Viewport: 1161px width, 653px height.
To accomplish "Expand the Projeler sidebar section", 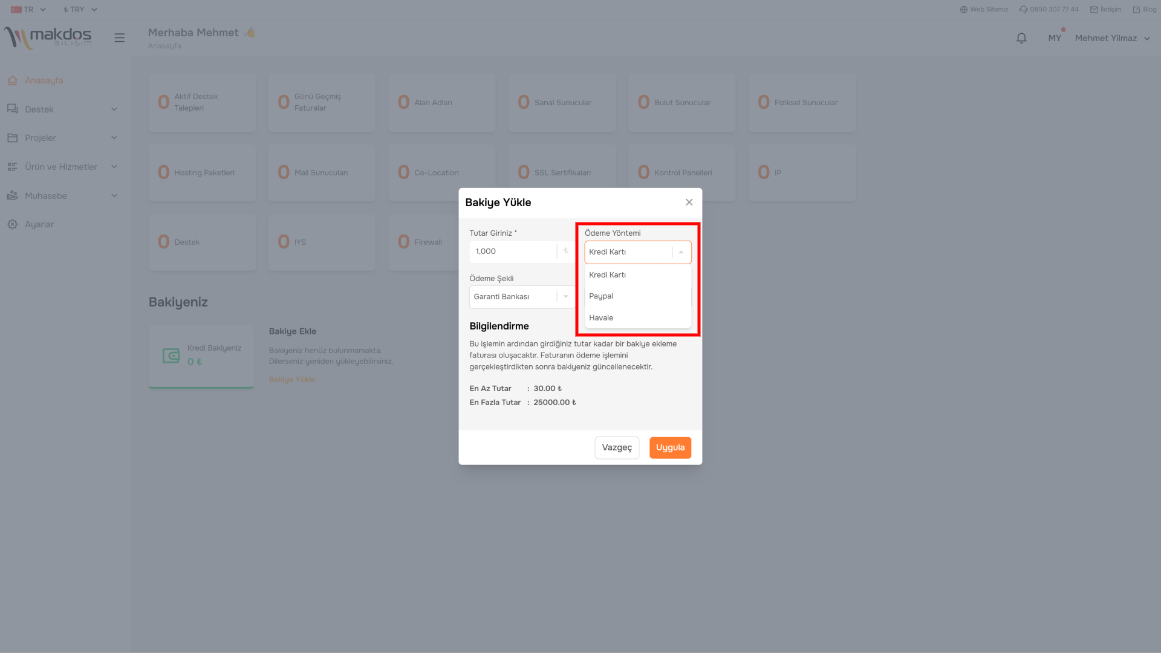I will (x=114, y=138).
